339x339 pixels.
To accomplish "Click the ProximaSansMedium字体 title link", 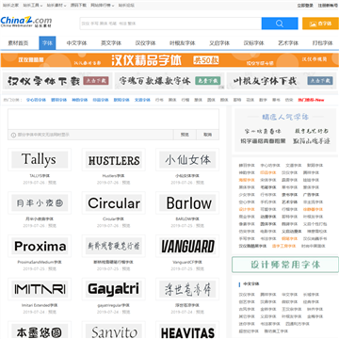I will (x=40, y=262).
